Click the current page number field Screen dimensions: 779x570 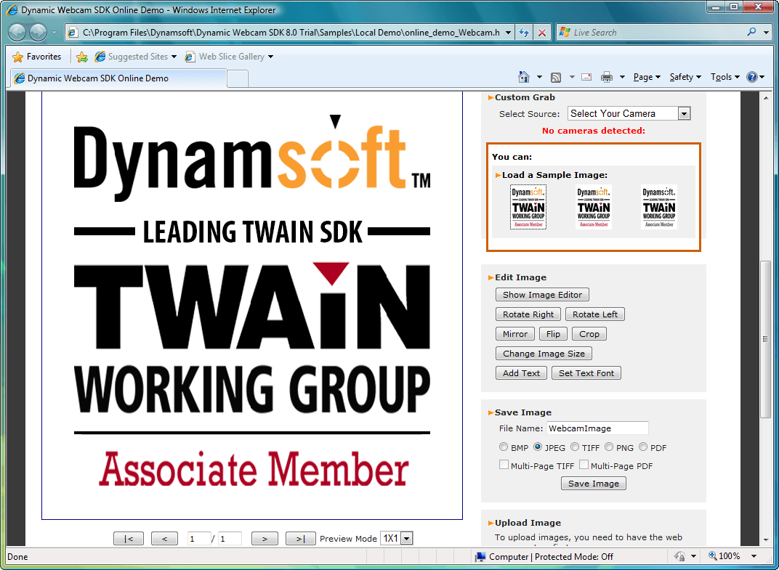tap(199, 539)
